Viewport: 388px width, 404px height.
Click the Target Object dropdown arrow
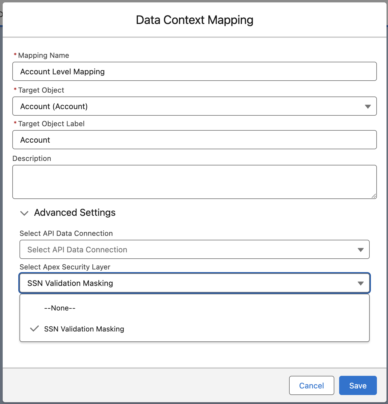click(368, 106)
